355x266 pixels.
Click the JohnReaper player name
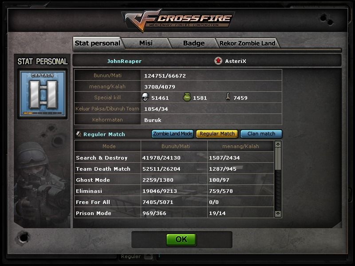pyautogui.click(x=124, y=61)
